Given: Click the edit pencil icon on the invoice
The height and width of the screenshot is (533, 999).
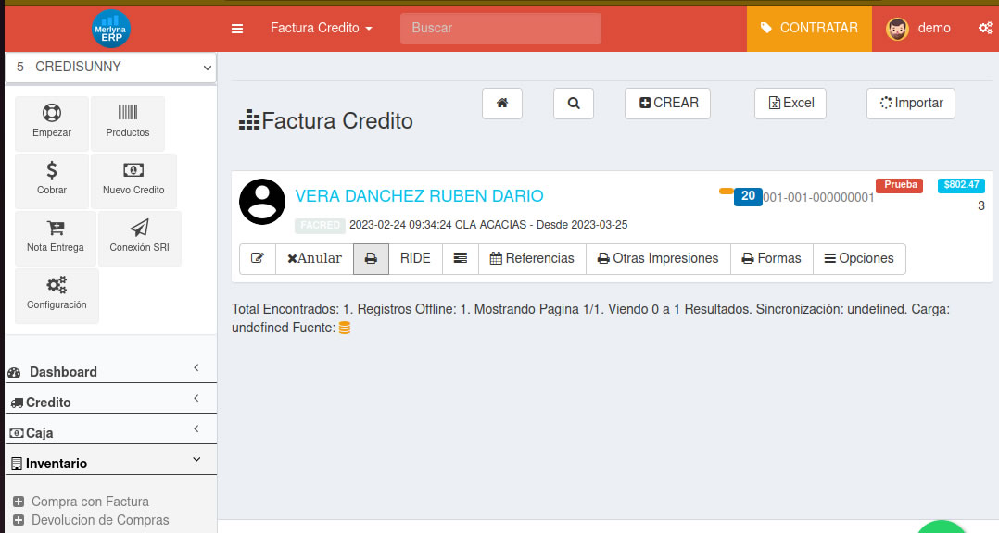Looking at the screenshot, I should tap(258, 259).
